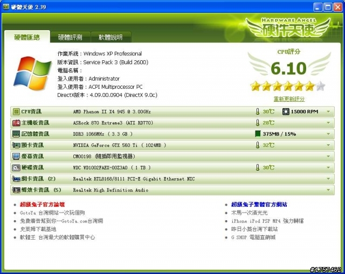Click the NVIDIA GeForce GTX 560 Ti text
Image resolution: width=345 pixels, height=274 pixels.
[x=120, y=145]
